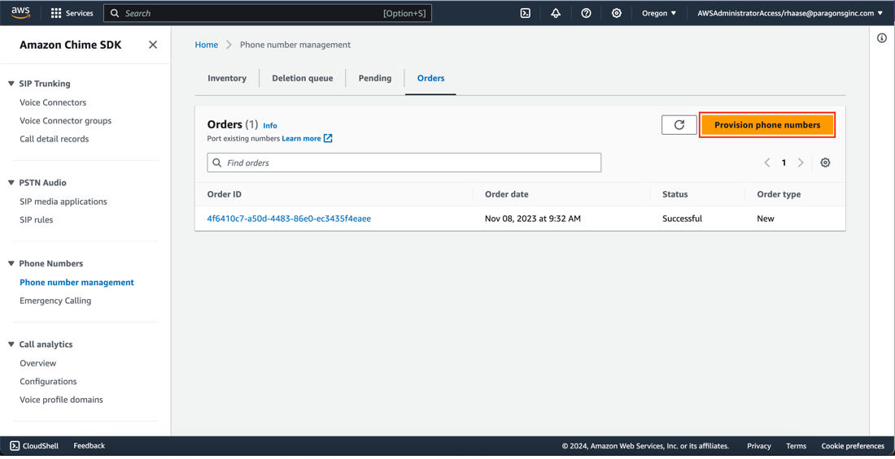Click the Successful status cell
This screenshot has width=895, height=459.
(682, 219)
